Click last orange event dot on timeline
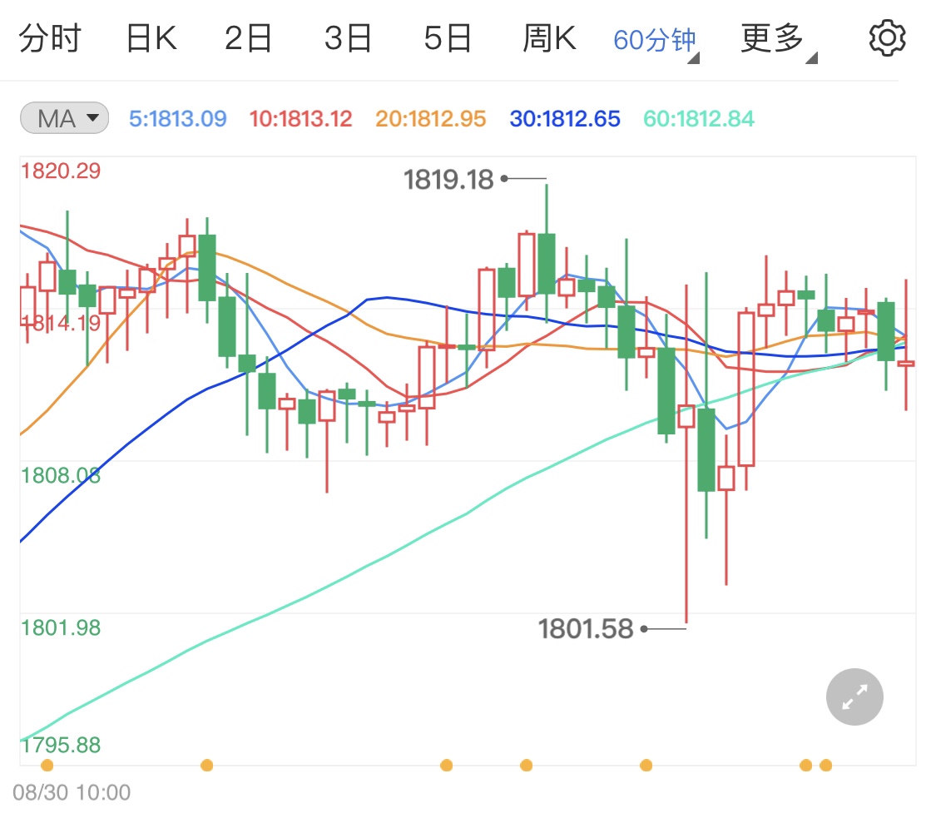 (x=825, y=766)
